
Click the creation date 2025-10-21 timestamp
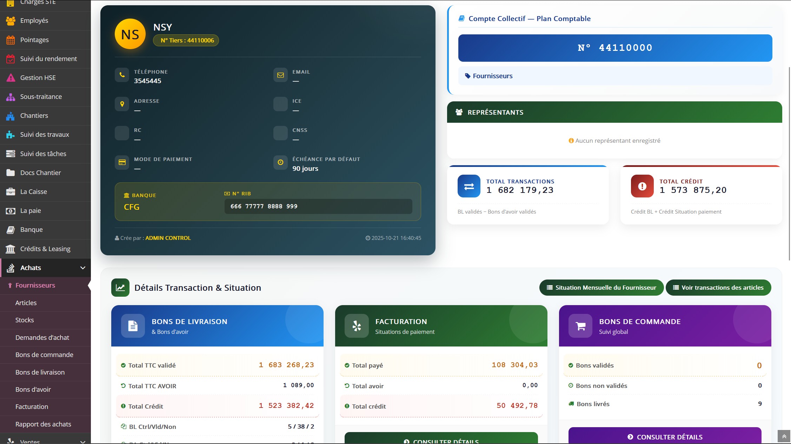(x=393, y=238)
